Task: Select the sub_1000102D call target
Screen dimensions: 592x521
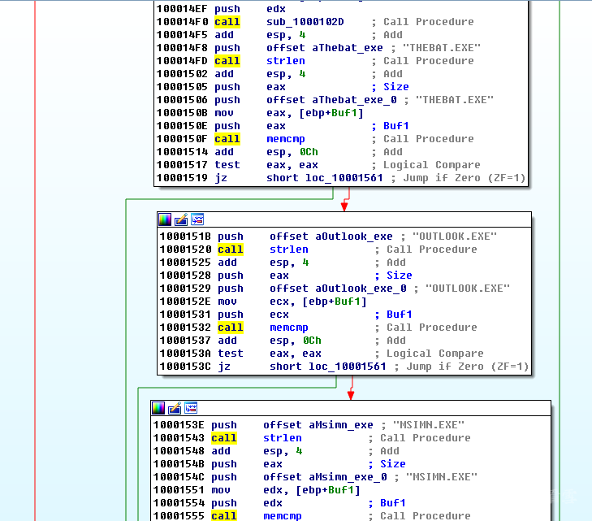Action: (305, 22)
